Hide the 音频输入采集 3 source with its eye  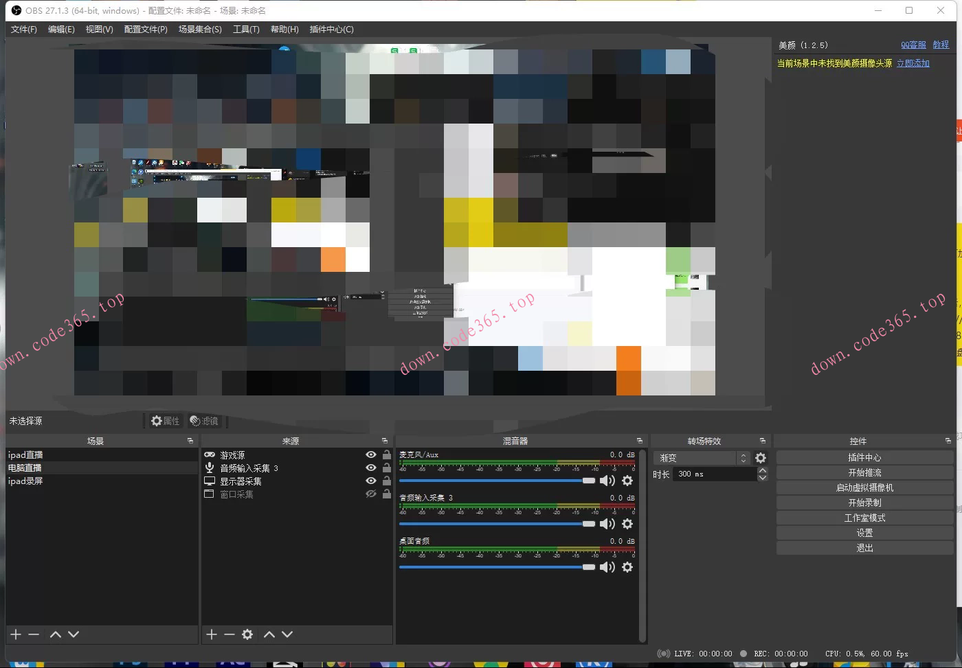coord(371,468)
